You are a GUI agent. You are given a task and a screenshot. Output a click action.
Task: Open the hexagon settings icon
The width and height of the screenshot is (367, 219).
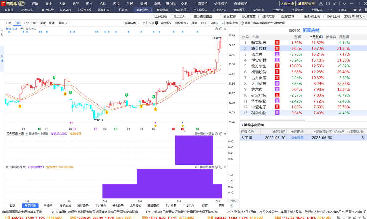328,4
